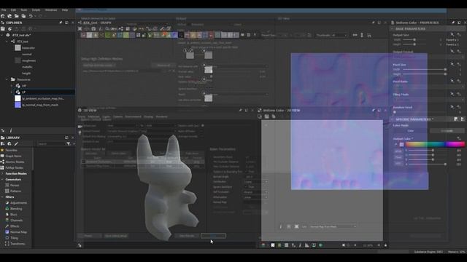Pin the 3D View panel
This screenshot has height=262, width=467.
[x=240, y=110]
